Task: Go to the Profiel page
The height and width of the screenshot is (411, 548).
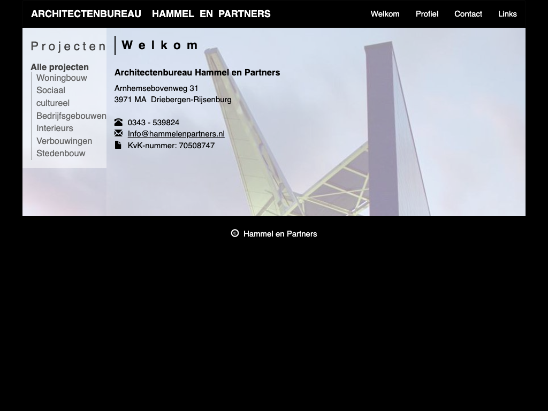Action: [427, 14]
